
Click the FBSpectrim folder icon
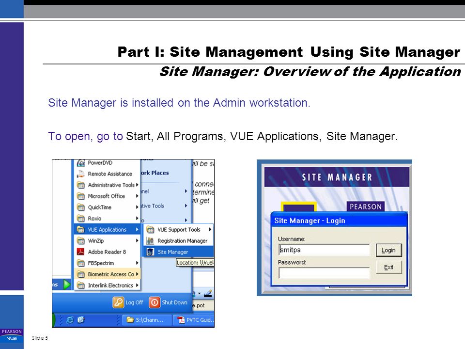(81, 263)
